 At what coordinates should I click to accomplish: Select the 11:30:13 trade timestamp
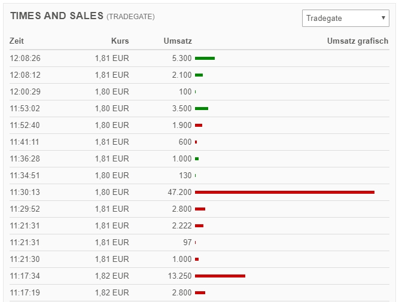25,192
